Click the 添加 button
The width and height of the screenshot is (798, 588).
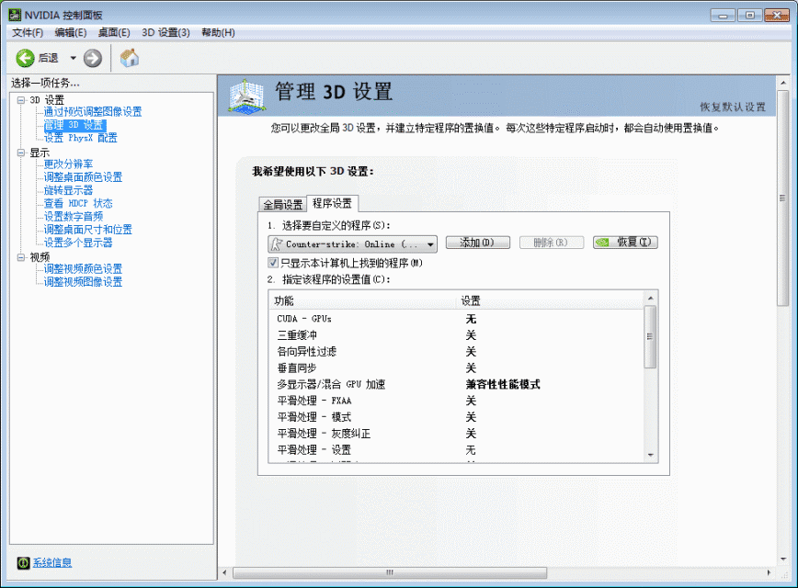coord(477,243)
